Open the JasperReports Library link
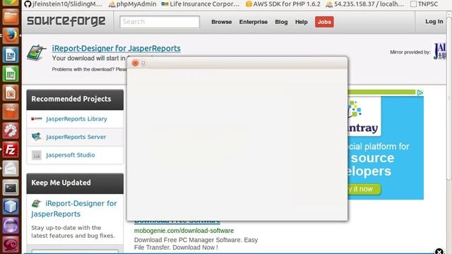The height and width of the screenshot is (254, 452). pyautogui.click(x=76, y=119)
